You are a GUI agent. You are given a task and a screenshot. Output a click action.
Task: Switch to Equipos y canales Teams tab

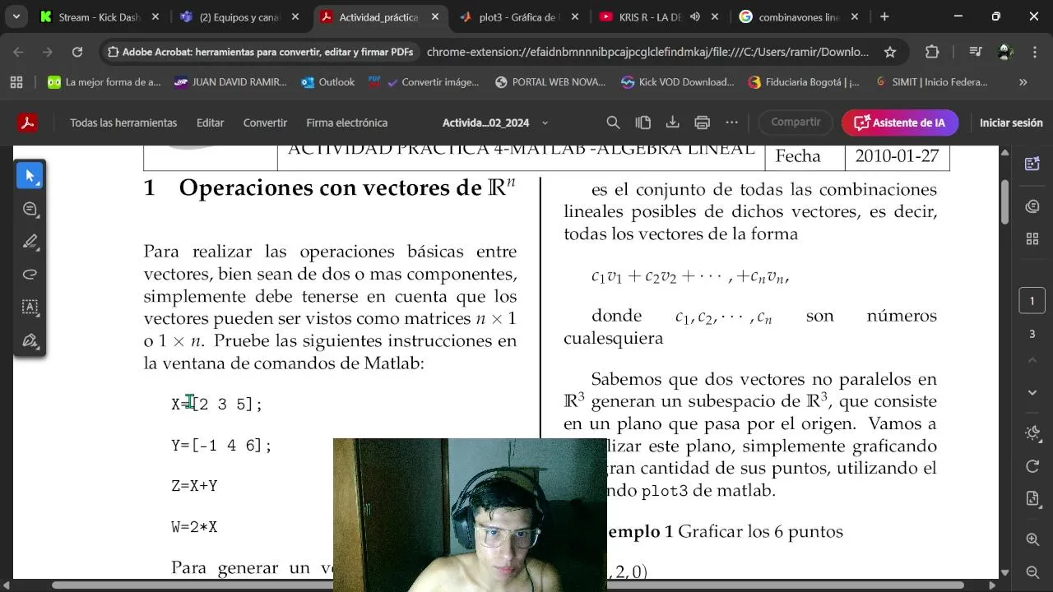coord(239,16)
